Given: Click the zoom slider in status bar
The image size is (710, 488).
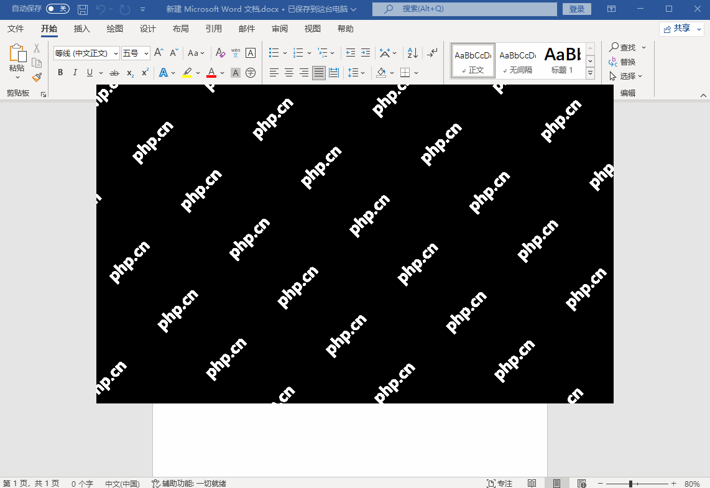Looking at the screenshot, I should click(x=630, y=484).
